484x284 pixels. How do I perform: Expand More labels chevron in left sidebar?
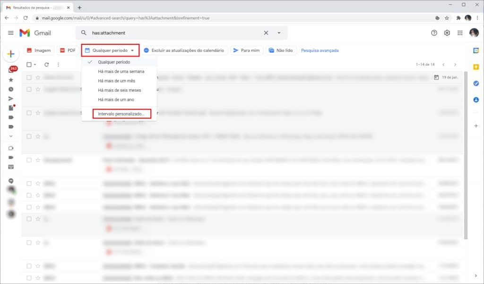pos(11,136)
